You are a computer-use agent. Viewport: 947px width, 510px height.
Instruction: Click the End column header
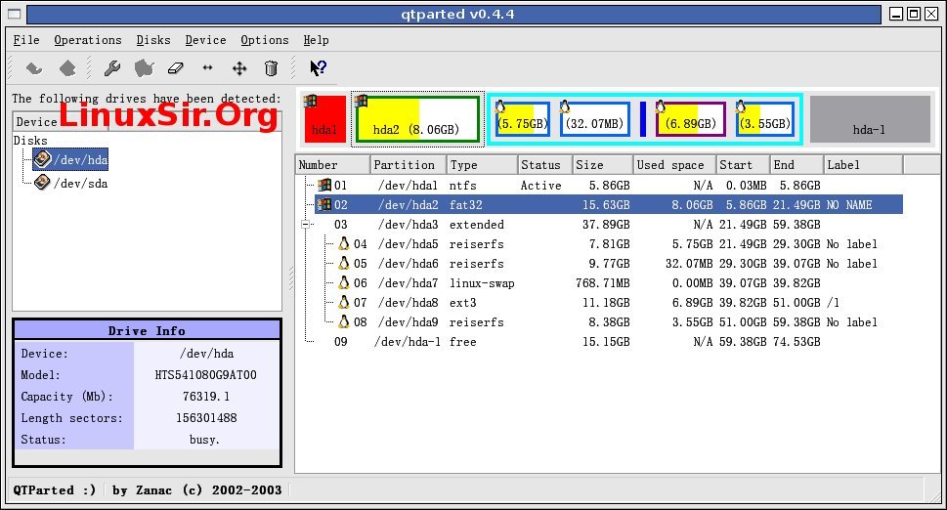(796, 165)
